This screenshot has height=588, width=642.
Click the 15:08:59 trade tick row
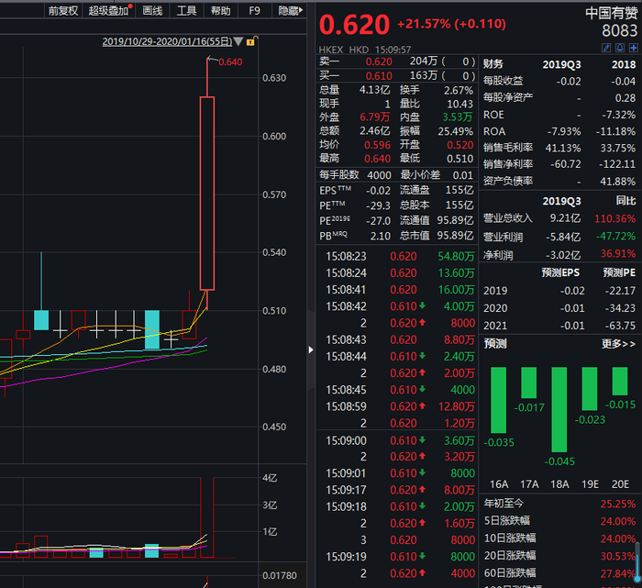[396, 406]
